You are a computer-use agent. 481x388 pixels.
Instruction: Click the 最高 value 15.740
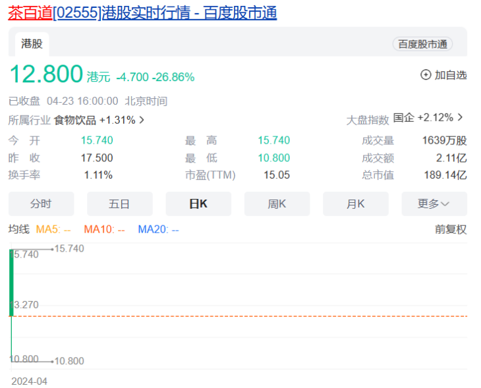pyautogui.click(x=274, y=140)
